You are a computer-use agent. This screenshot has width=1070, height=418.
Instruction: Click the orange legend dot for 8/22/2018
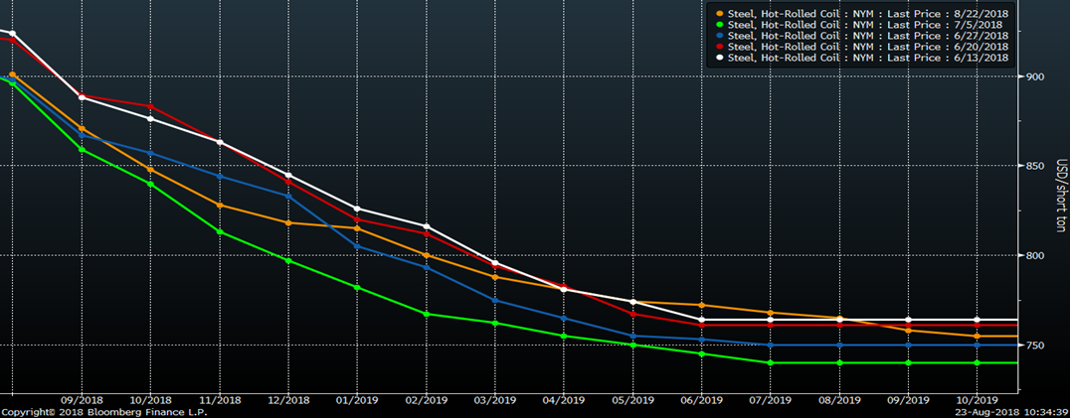click(720, 13)
